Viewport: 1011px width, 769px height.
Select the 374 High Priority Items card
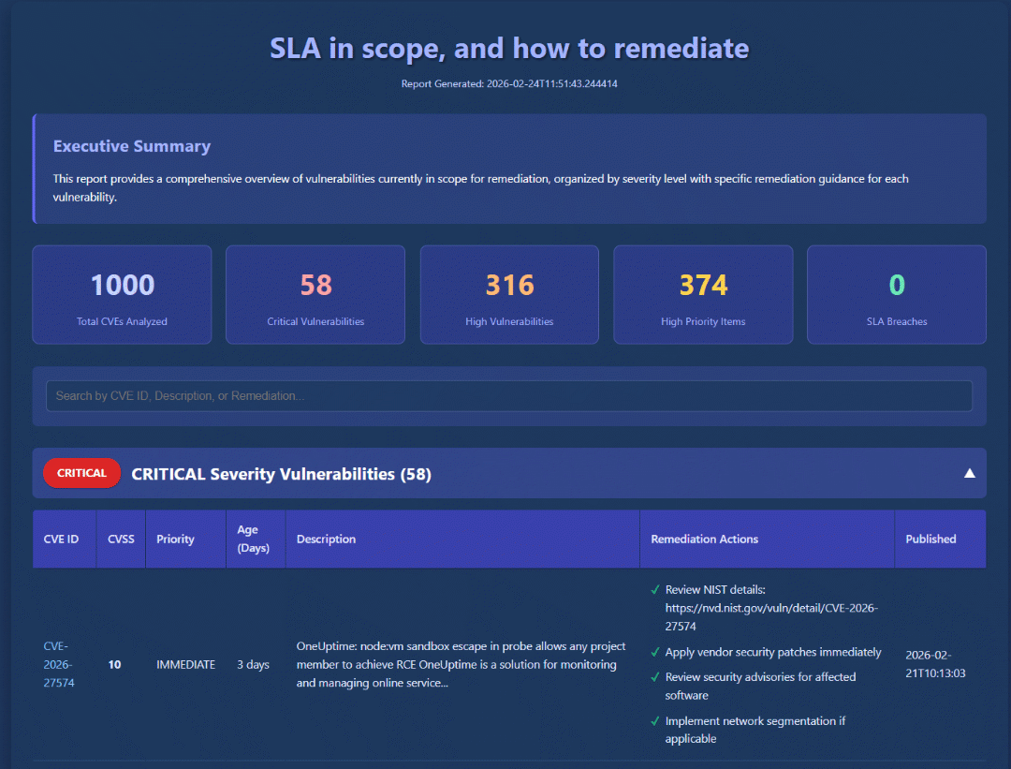(703, 294)
